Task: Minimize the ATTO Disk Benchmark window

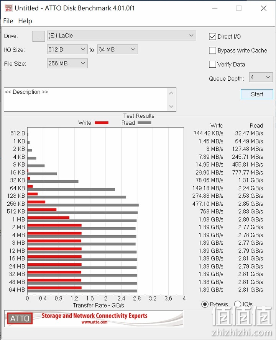Action: tap(215, 8)
